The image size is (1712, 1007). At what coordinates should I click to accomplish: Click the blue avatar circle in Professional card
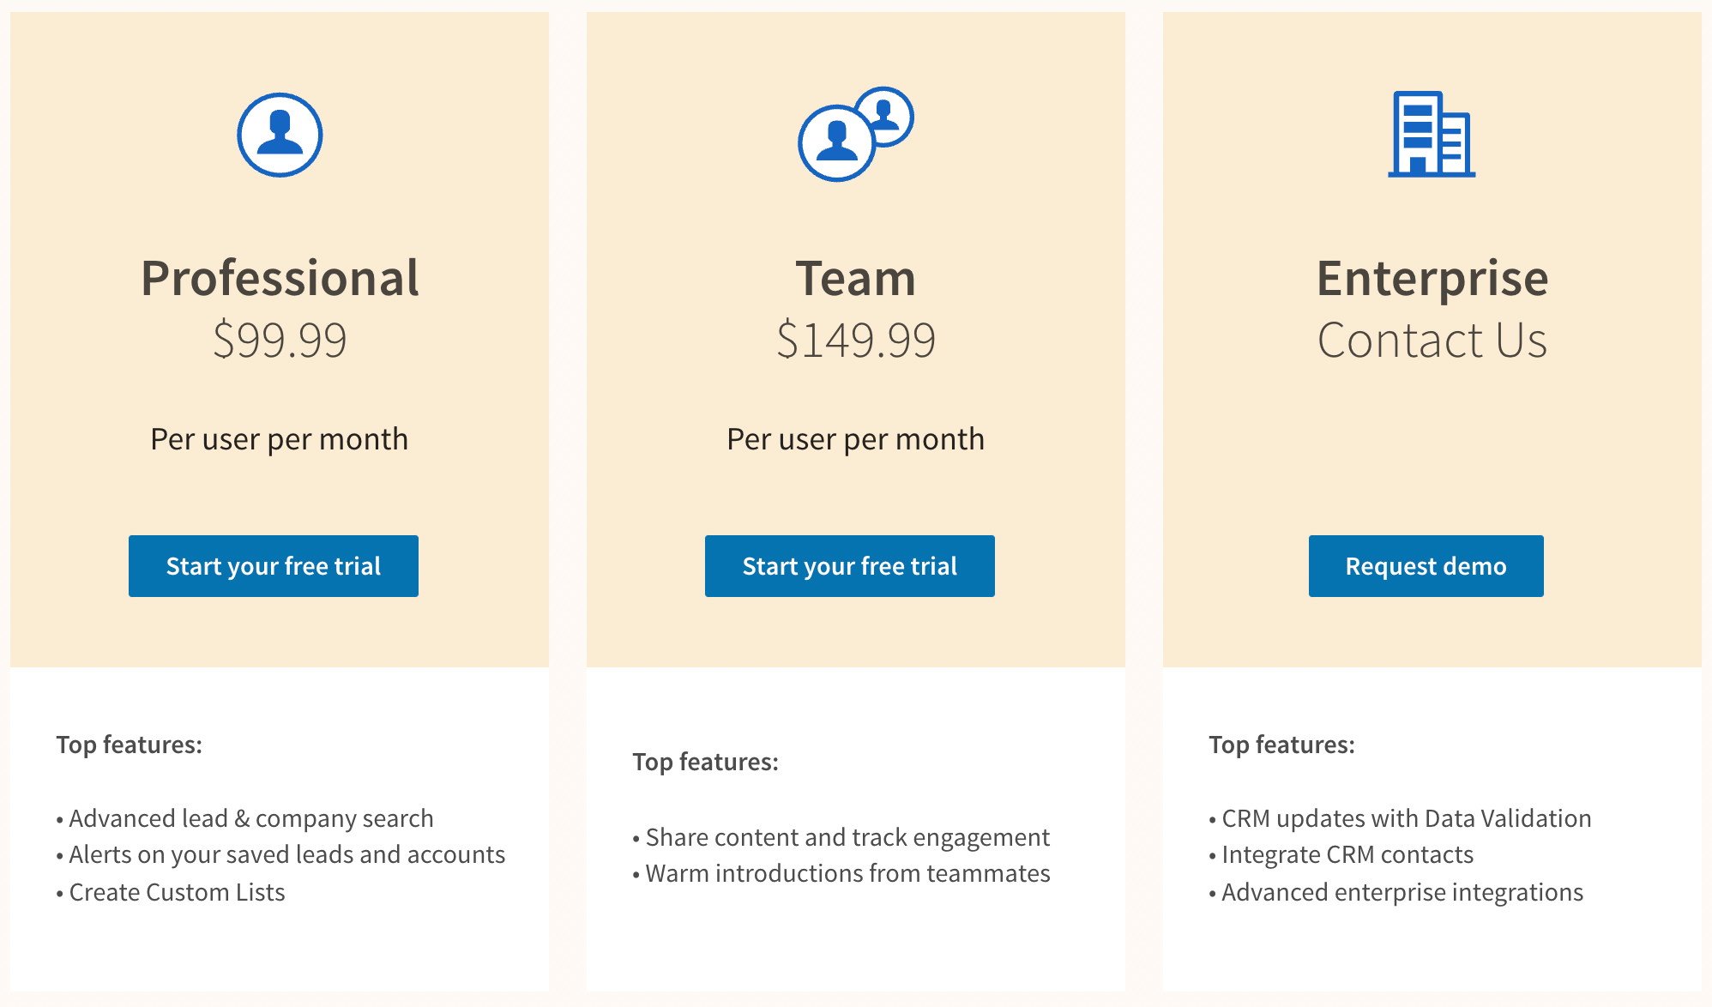point(280,135)
